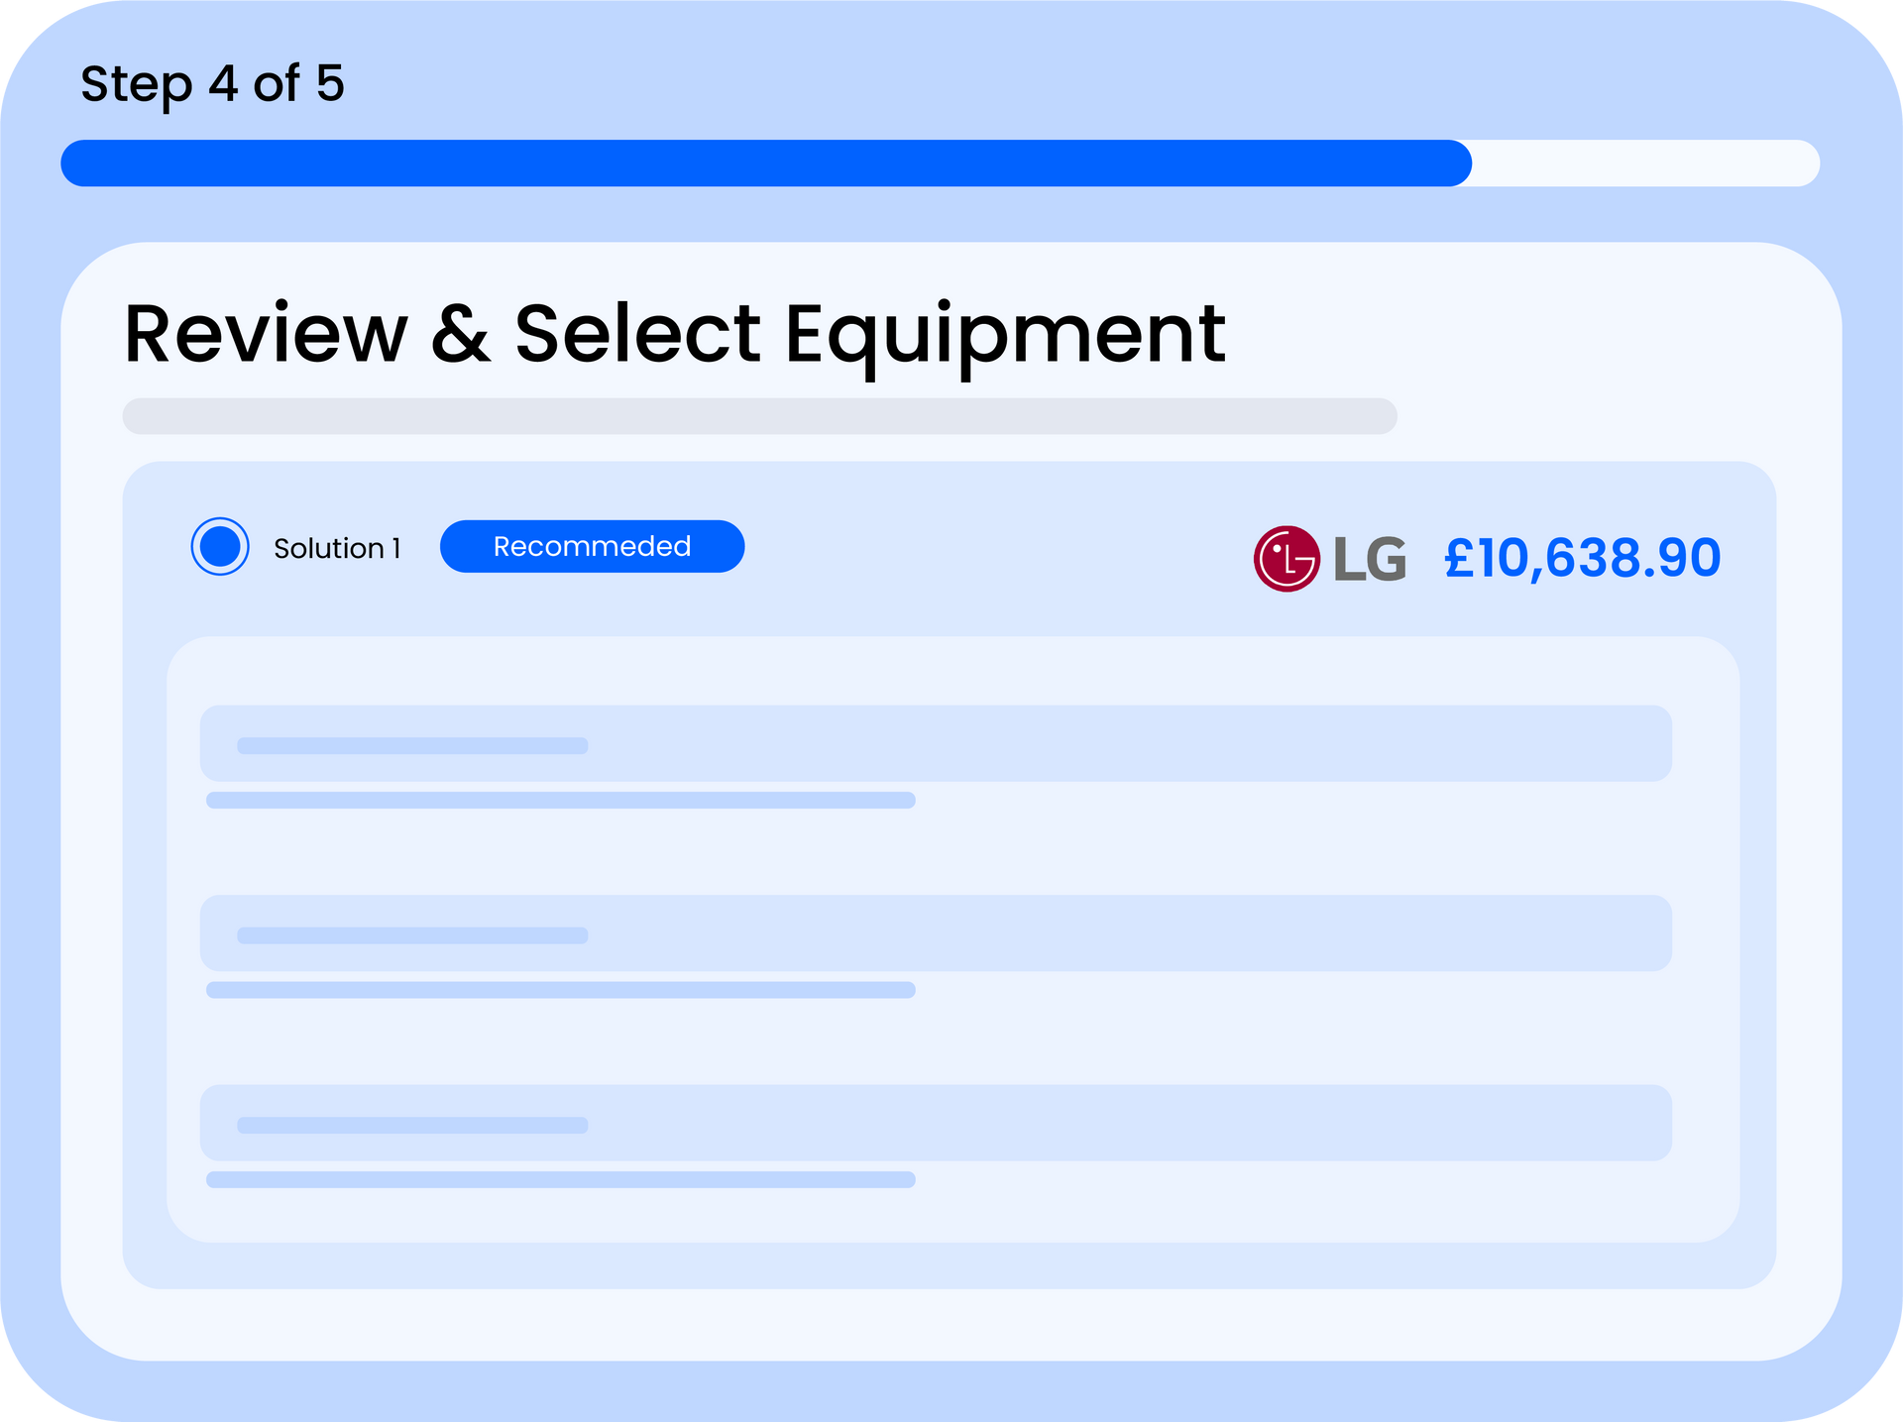Click the description line under first row
Viewport: 1903px width, 1422px height.
pyautogui.click(x=560, y=800)
